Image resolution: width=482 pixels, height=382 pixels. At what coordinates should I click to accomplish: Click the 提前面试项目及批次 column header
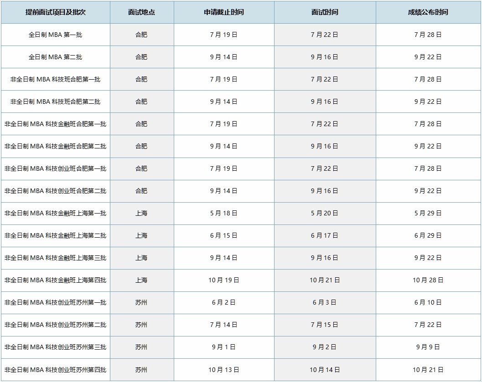(55, 12)
